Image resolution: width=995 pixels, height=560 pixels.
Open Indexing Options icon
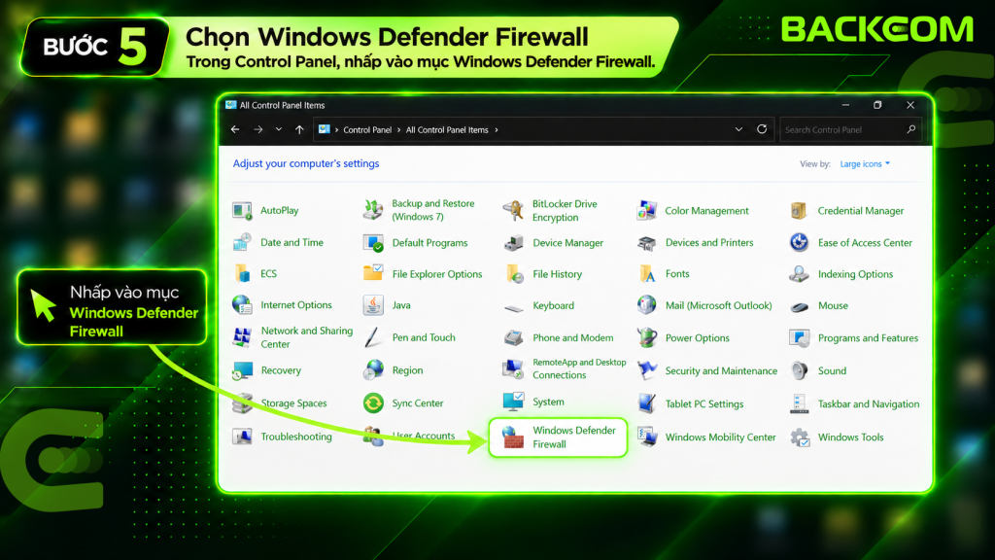(799, 273)
